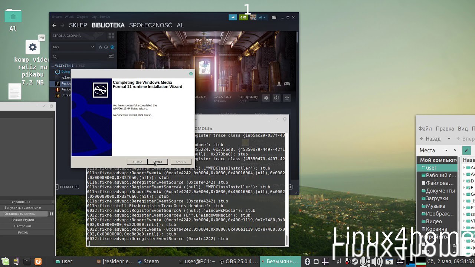Click wizard disc setup icon
The height and width of the screenshot is (267, 475).
[100, 90]
